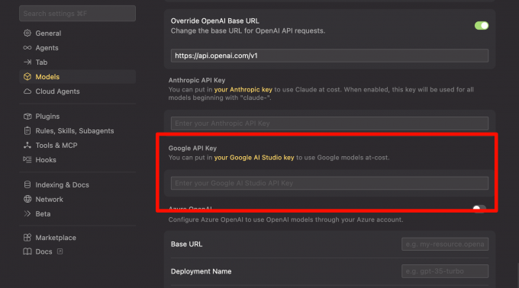The width and height of the screenshot is (519, 288).
Task: Click the Network globe icon
Action: tap(27, 199)
